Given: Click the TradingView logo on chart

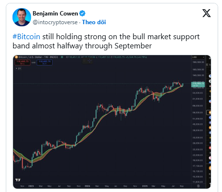Looking at the screenshot, I should (x=18, y=180).
